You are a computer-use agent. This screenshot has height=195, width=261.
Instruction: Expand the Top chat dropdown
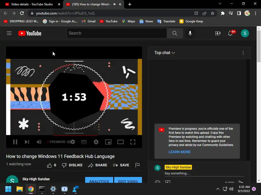point(165,53)
